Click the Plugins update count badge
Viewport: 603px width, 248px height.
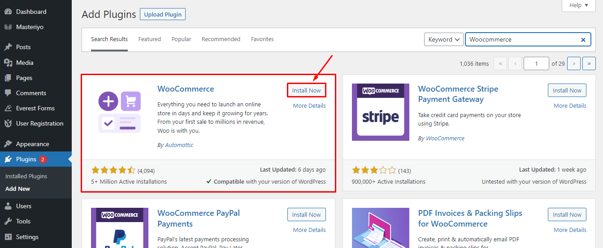click(43, 160)
